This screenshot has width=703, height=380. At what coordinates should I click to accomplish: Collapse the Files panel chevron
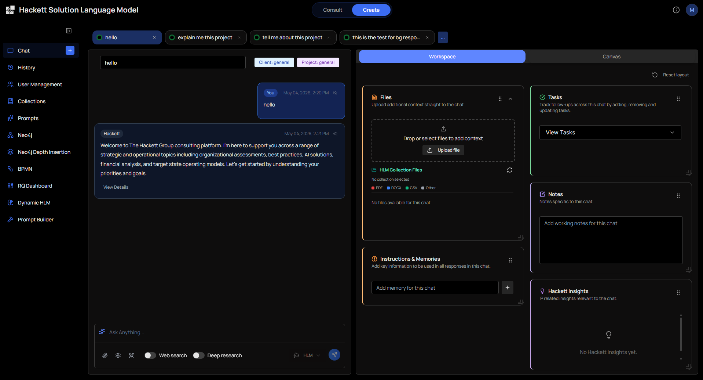[x=510, y=99]
